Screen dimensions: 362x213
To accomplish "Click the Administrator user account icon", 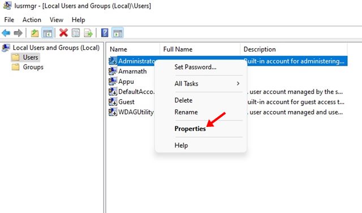I will [x=113, y=61].
